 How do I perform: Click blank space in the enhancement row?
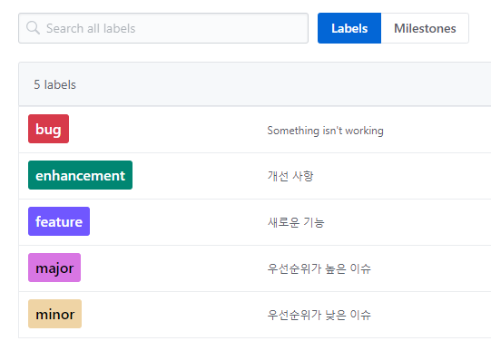coord(201,176)
